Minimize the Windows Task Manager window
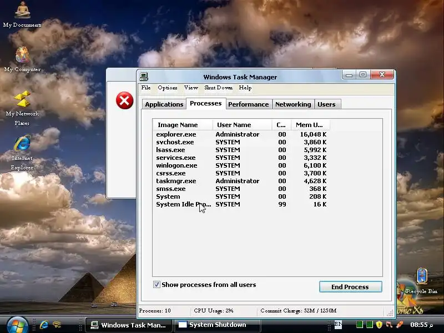The height and width of the screenshot is (333, 444). (349, 75)
